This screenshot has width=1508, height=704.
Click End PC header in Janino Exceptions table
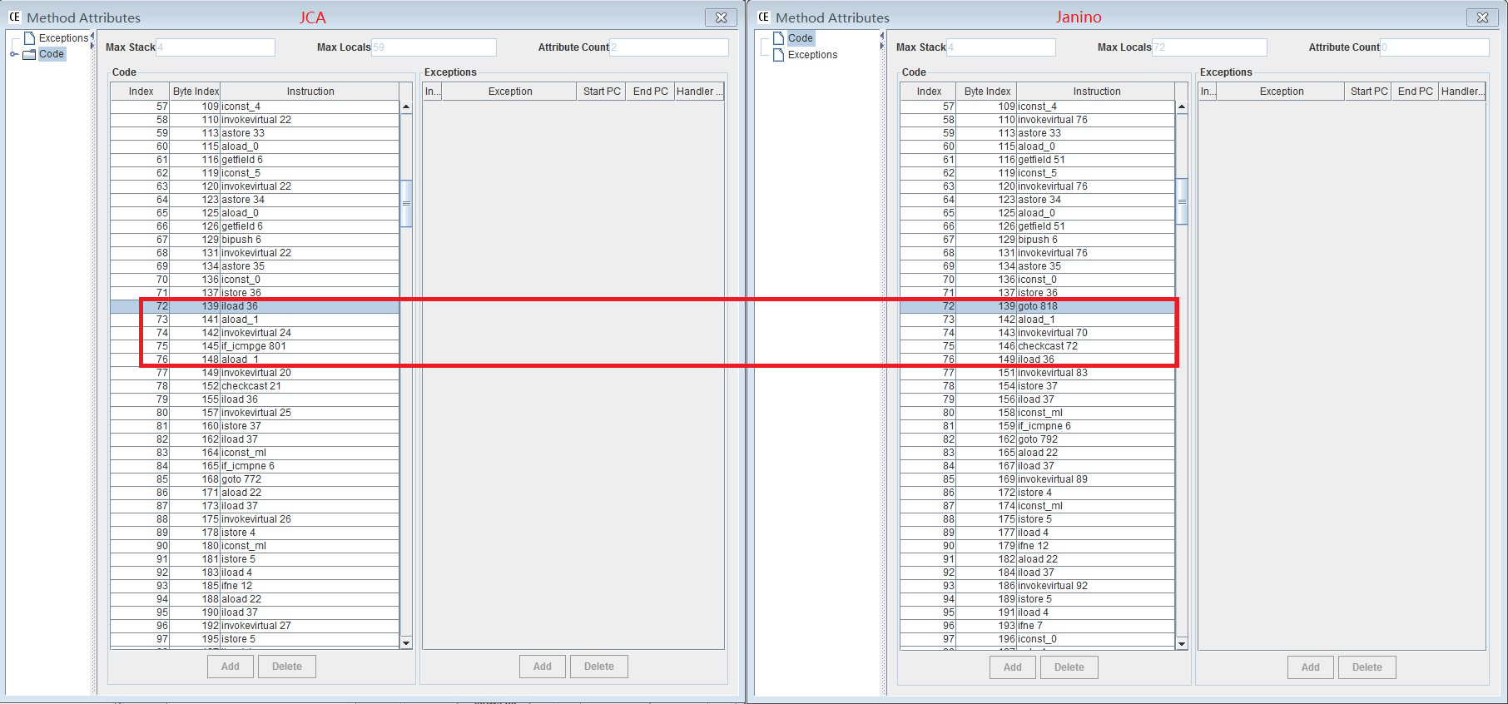pyautogui.click(x=1415, y=92)
